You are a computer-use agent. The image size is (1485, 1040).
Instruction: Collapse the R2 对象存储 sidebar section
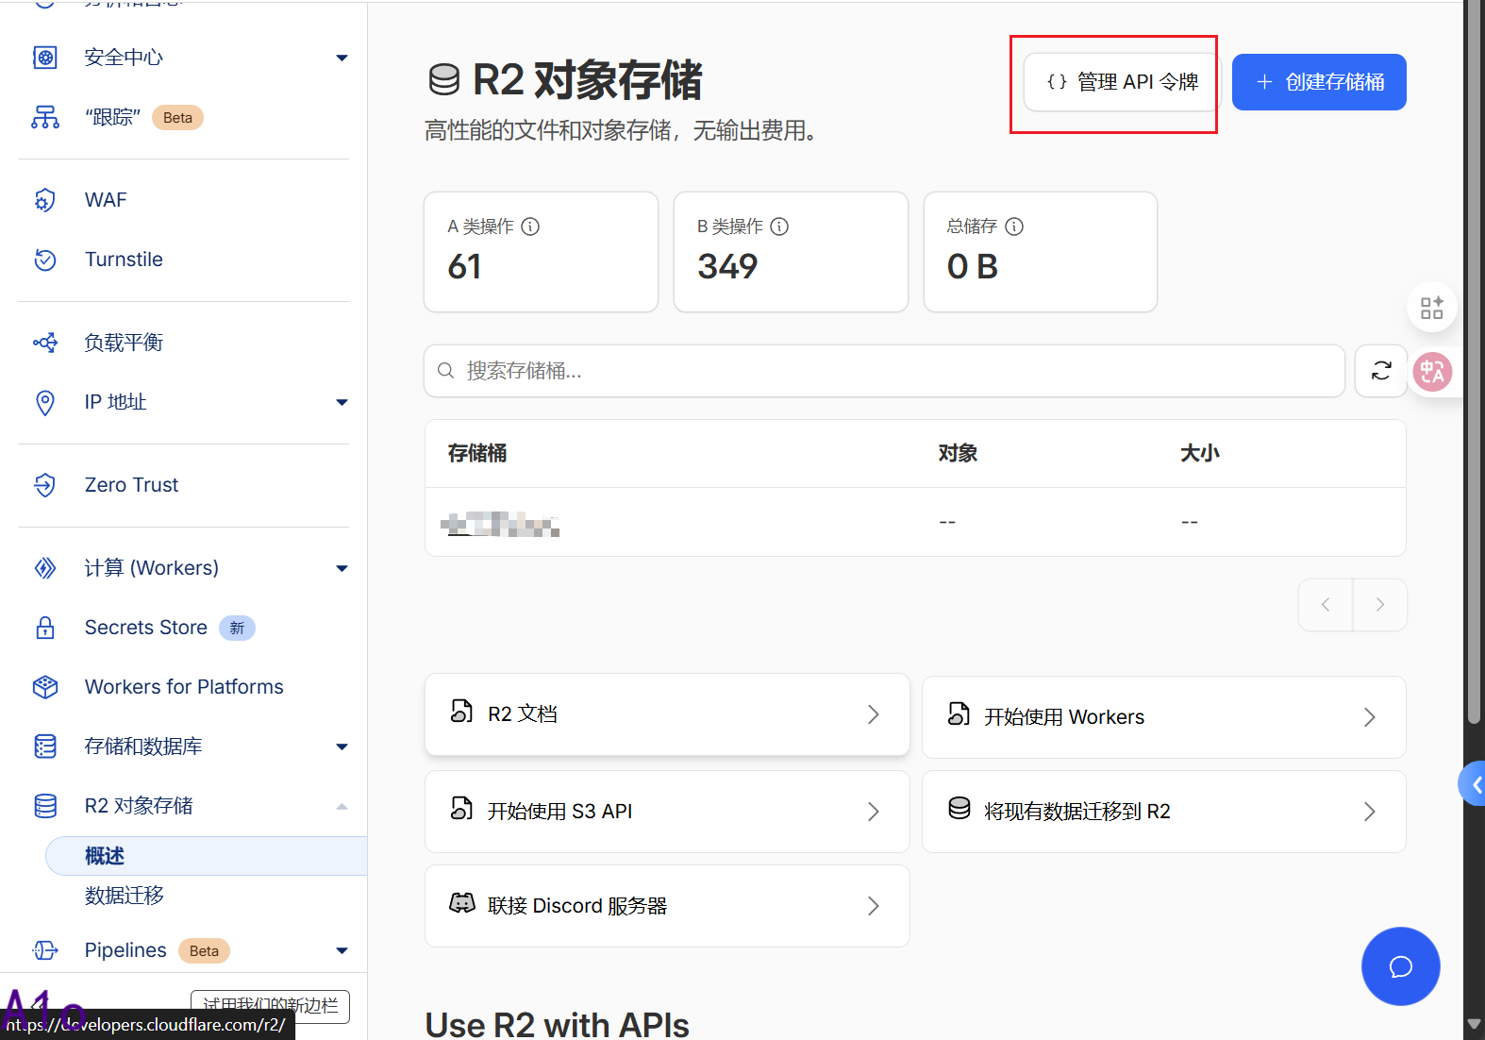[x=342, y=807]
